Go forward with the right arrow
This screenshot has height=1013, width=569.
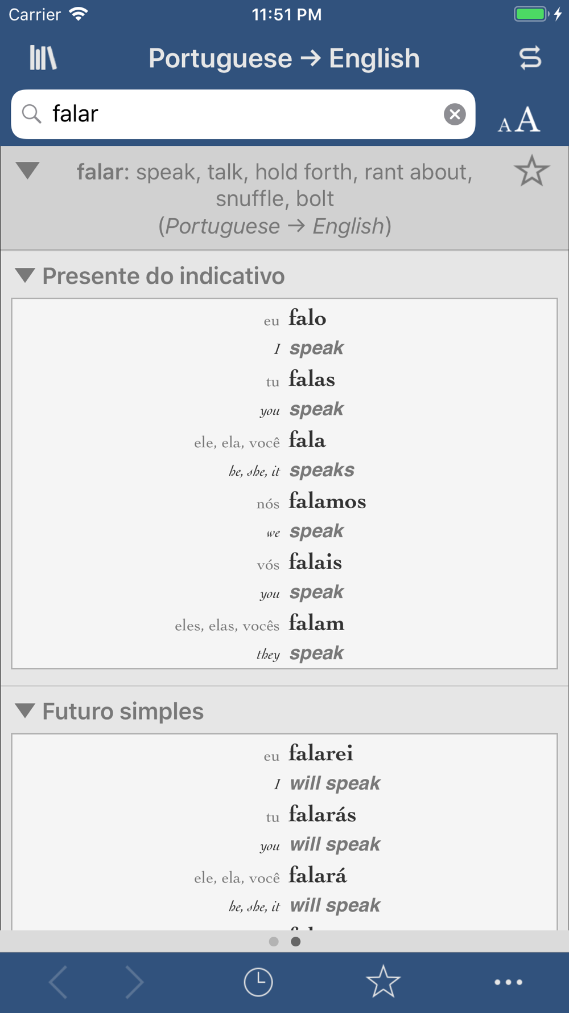[134, 982]
